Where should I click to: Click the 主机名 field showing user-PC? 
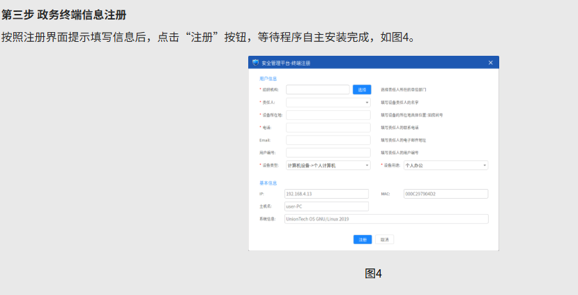(326, 206)
